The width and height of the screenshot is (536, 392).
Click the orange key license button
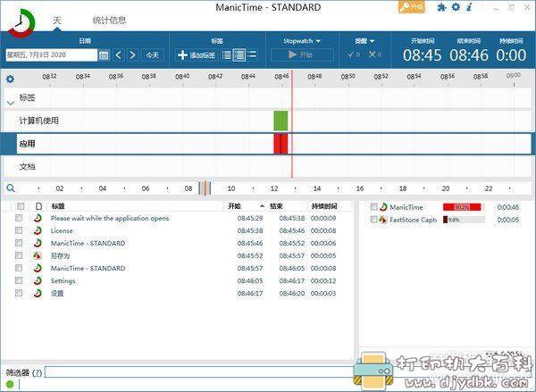pos(412,7)
